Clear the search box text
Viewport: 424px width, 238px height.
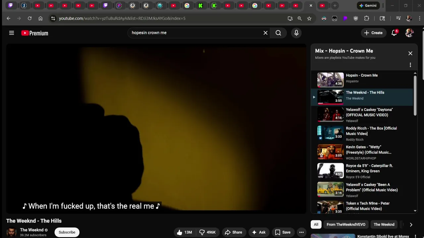click(265, 33)
